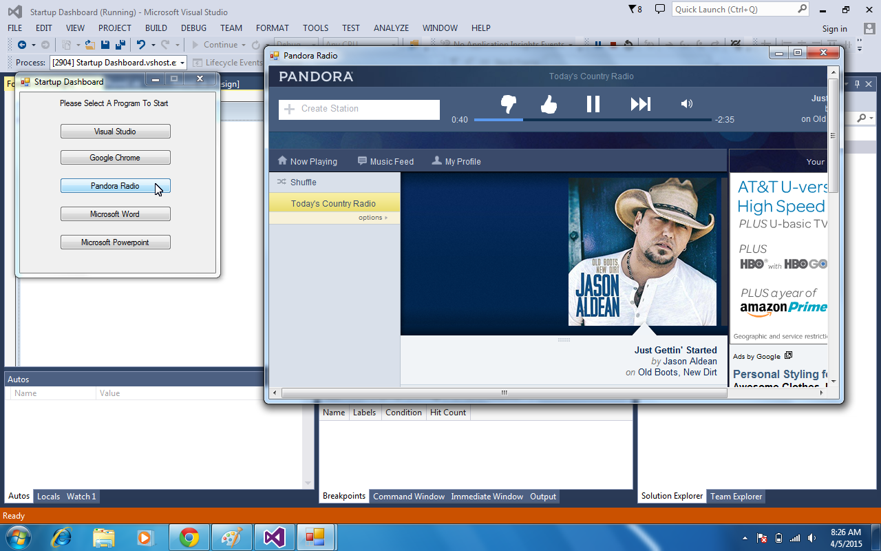881x551 pixels.
Task: Click the Pandora logo
Action: (316, 76)
